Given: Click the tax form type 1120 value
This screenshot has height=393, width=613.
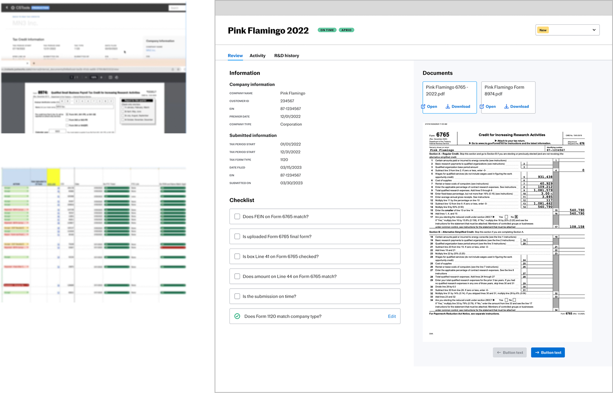Looking at the screenshot, I should (x=284, y=160).
